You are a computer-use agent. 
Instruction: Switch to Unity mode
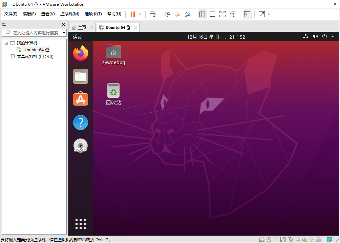233,14
